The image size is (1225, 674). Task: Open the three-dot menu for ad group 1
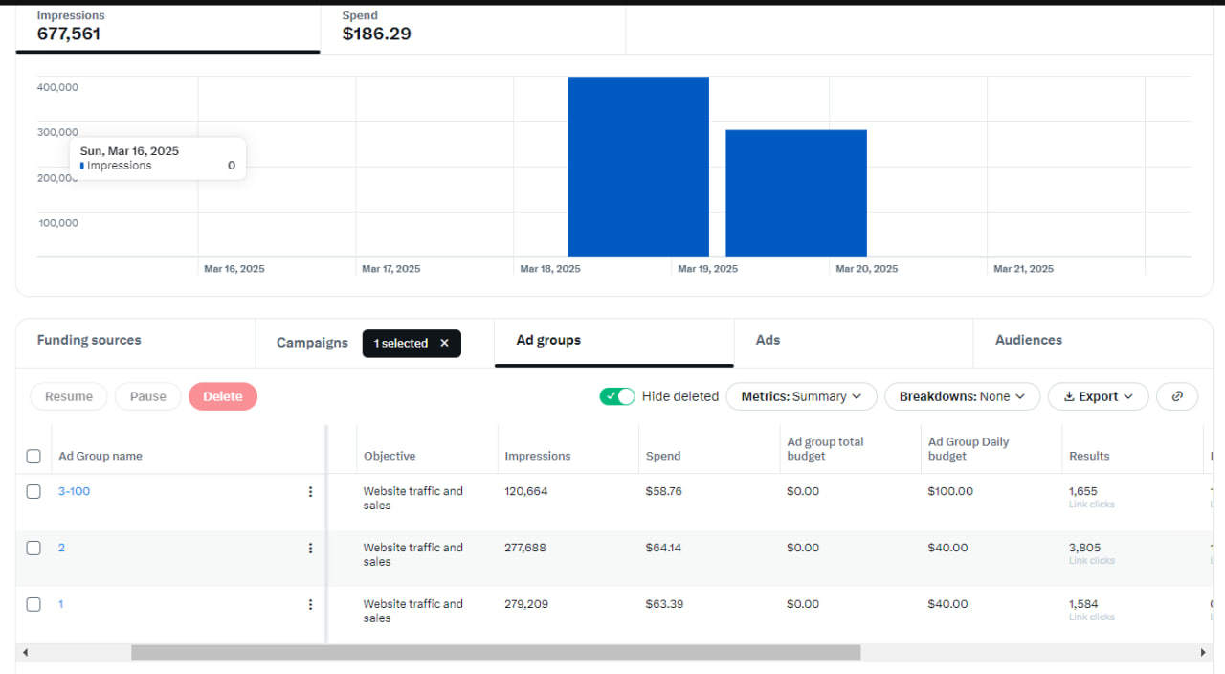[x=310, y=605]
